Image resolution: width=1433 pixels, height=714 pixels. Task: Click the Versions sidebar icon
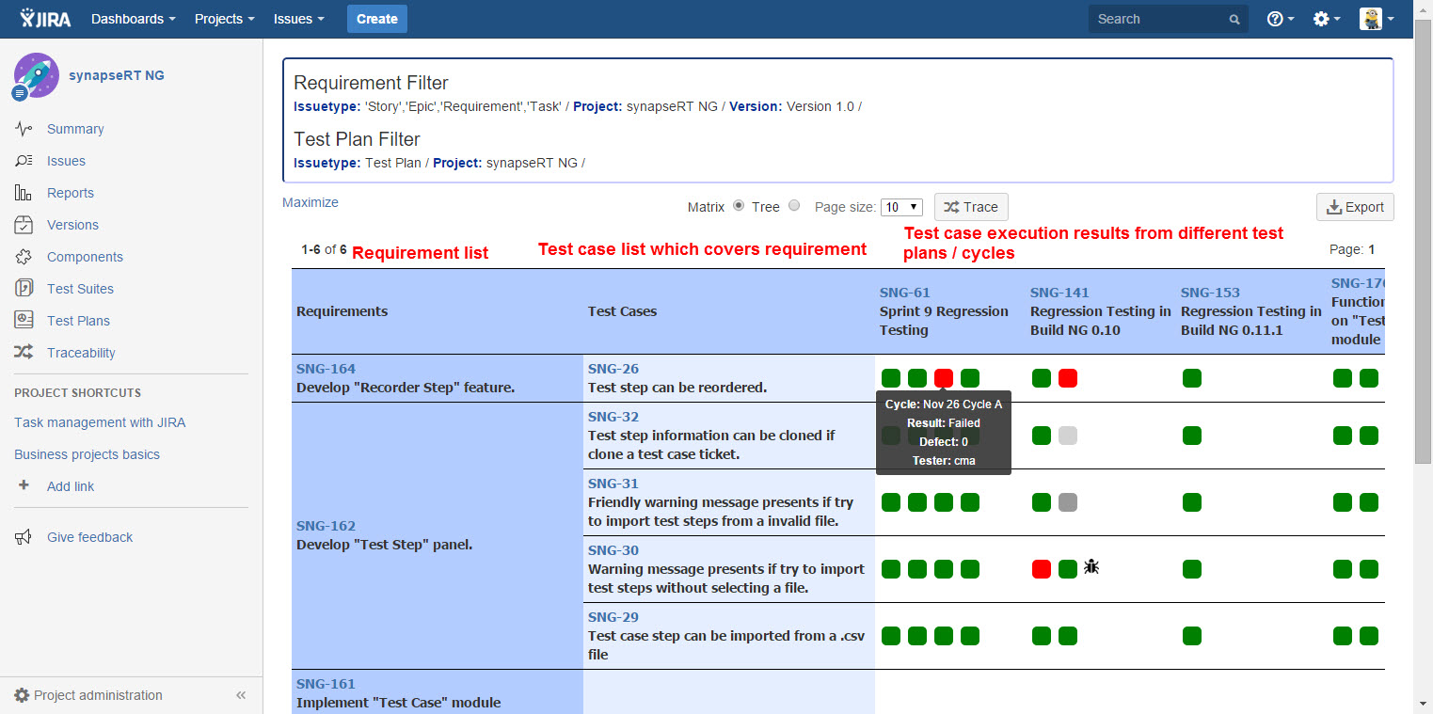coord(24,225)
